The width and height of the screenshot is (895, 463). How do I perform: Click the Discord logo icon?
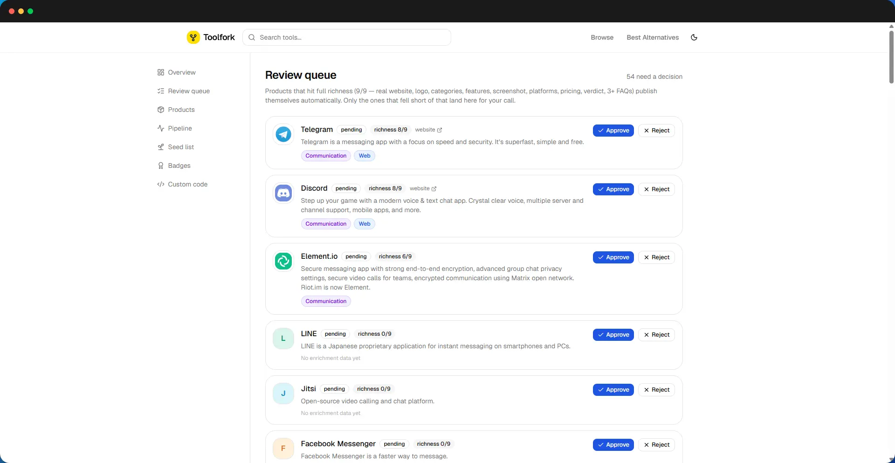pyautogui.click(x=283, y=193)
